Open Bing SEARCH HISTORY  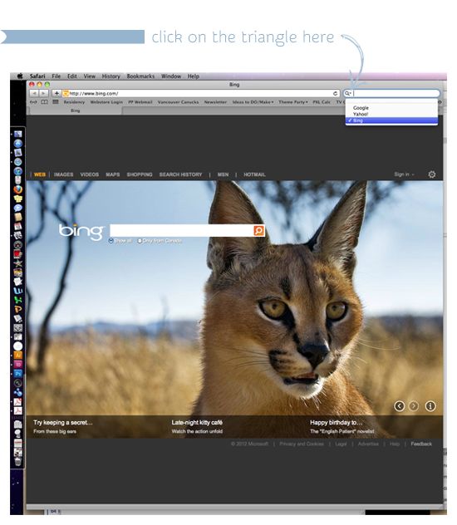[x=181, y=174]
